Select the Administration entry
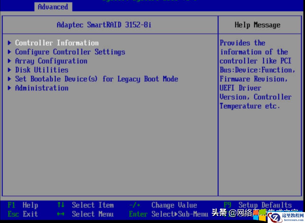This screenshot has height=223, width=305. pos(42,88)
